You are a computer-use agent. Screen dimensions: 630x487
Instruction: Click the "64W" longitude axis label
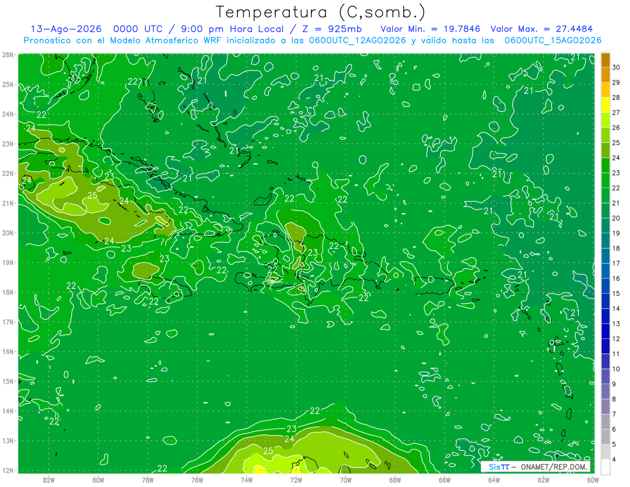(493, 480)
